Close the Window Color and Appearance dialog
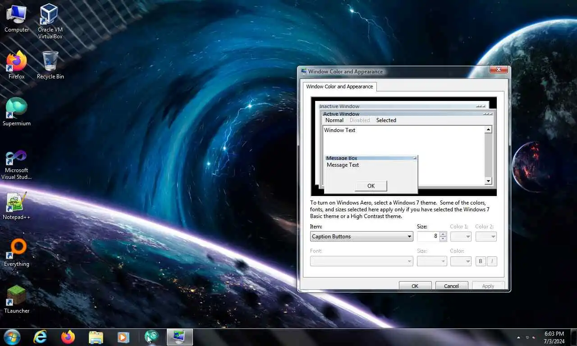The height and width of the screenshot is (346, 577). click(x=499, y=70)
